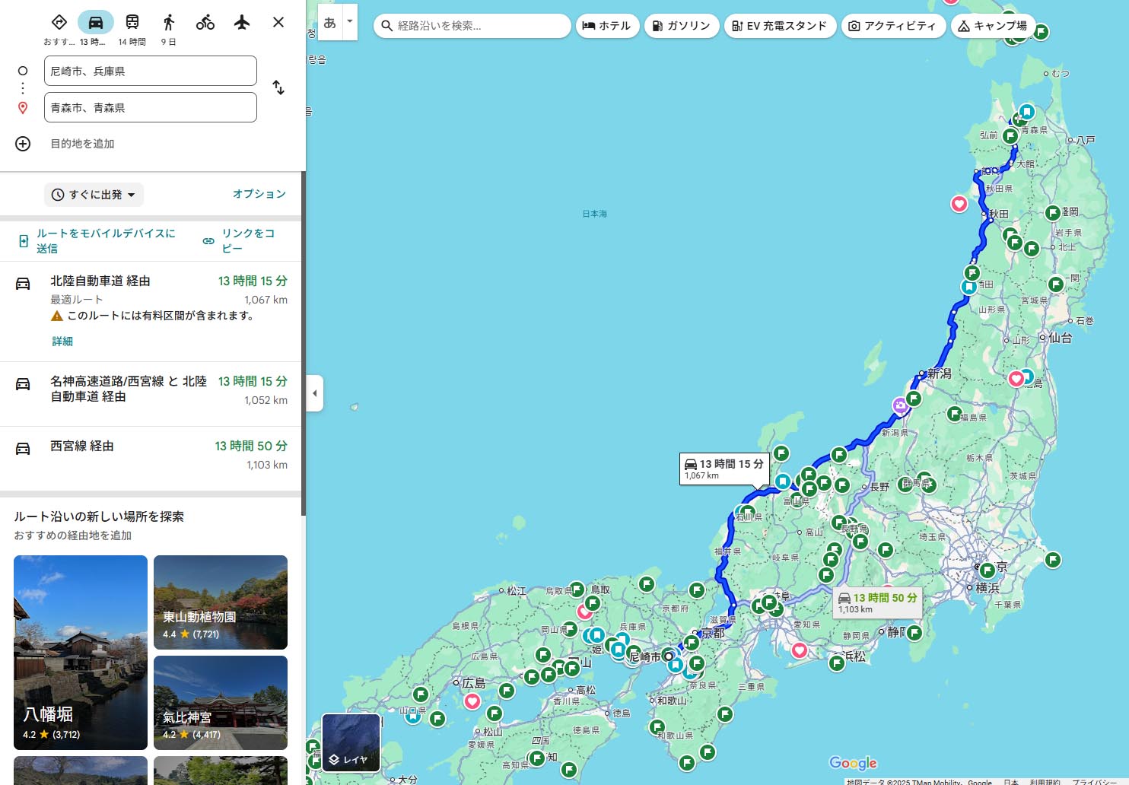Filter the route by EV 充電スタンド
Image resolution: width=1129 pixels, height=785 pixels.
pyautogui.click(x=780, y=26)
